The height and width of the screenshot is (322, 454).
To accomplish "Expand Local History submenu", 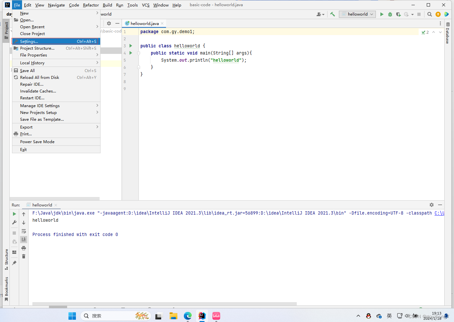I will [97, 63].
